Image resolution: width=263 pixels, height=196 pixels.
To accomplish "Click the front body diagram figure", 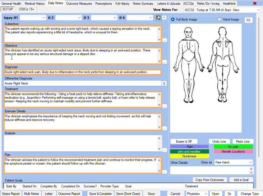I will point(188,64).
